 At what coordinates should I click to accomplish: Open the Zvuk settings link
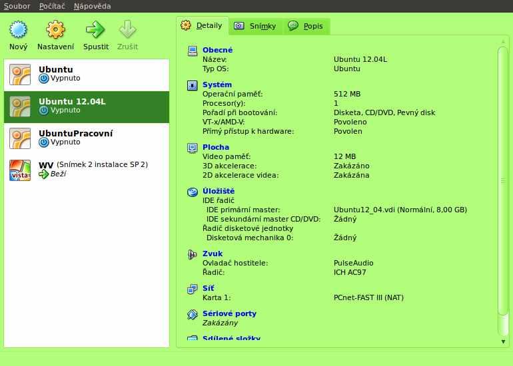pyautogui.click(x=213, y=254)
